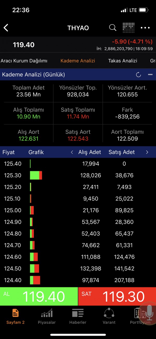Tap the 125.30 price row bar graph
156x339 pixels.
click(36, 175)
